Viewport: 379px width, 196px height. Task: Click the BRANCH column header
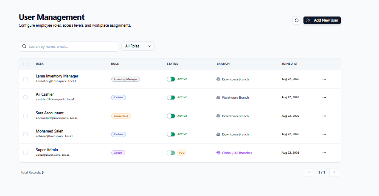pos(223,64)
